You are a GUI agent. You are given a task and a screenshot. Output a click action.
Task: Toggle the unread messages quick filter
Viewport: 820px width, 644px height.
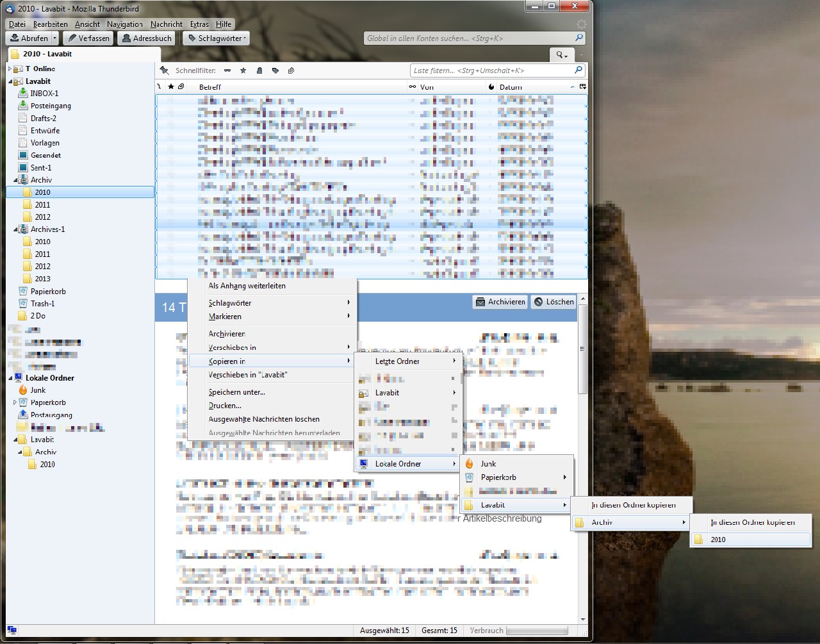click(227, 70)
